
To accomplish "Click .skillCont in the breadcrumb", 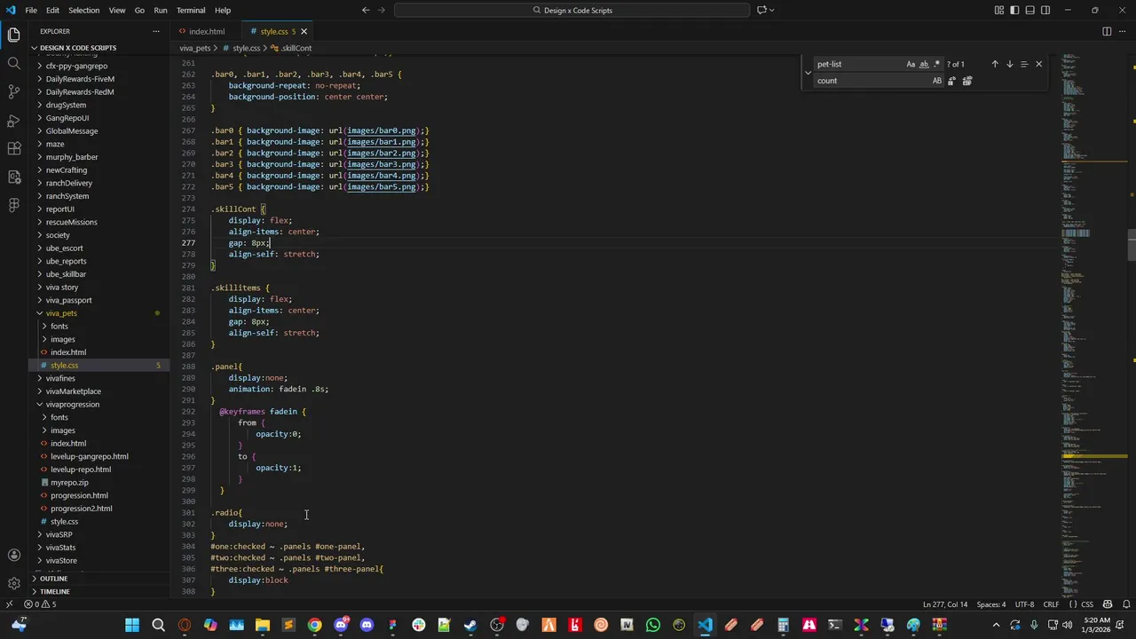I will click(296, 48).
